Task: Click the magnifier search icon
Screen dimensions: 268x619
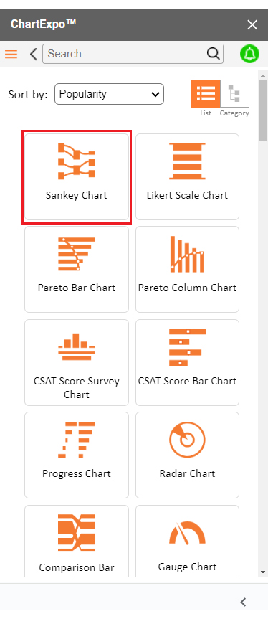Action: click(x=214, y=54)
